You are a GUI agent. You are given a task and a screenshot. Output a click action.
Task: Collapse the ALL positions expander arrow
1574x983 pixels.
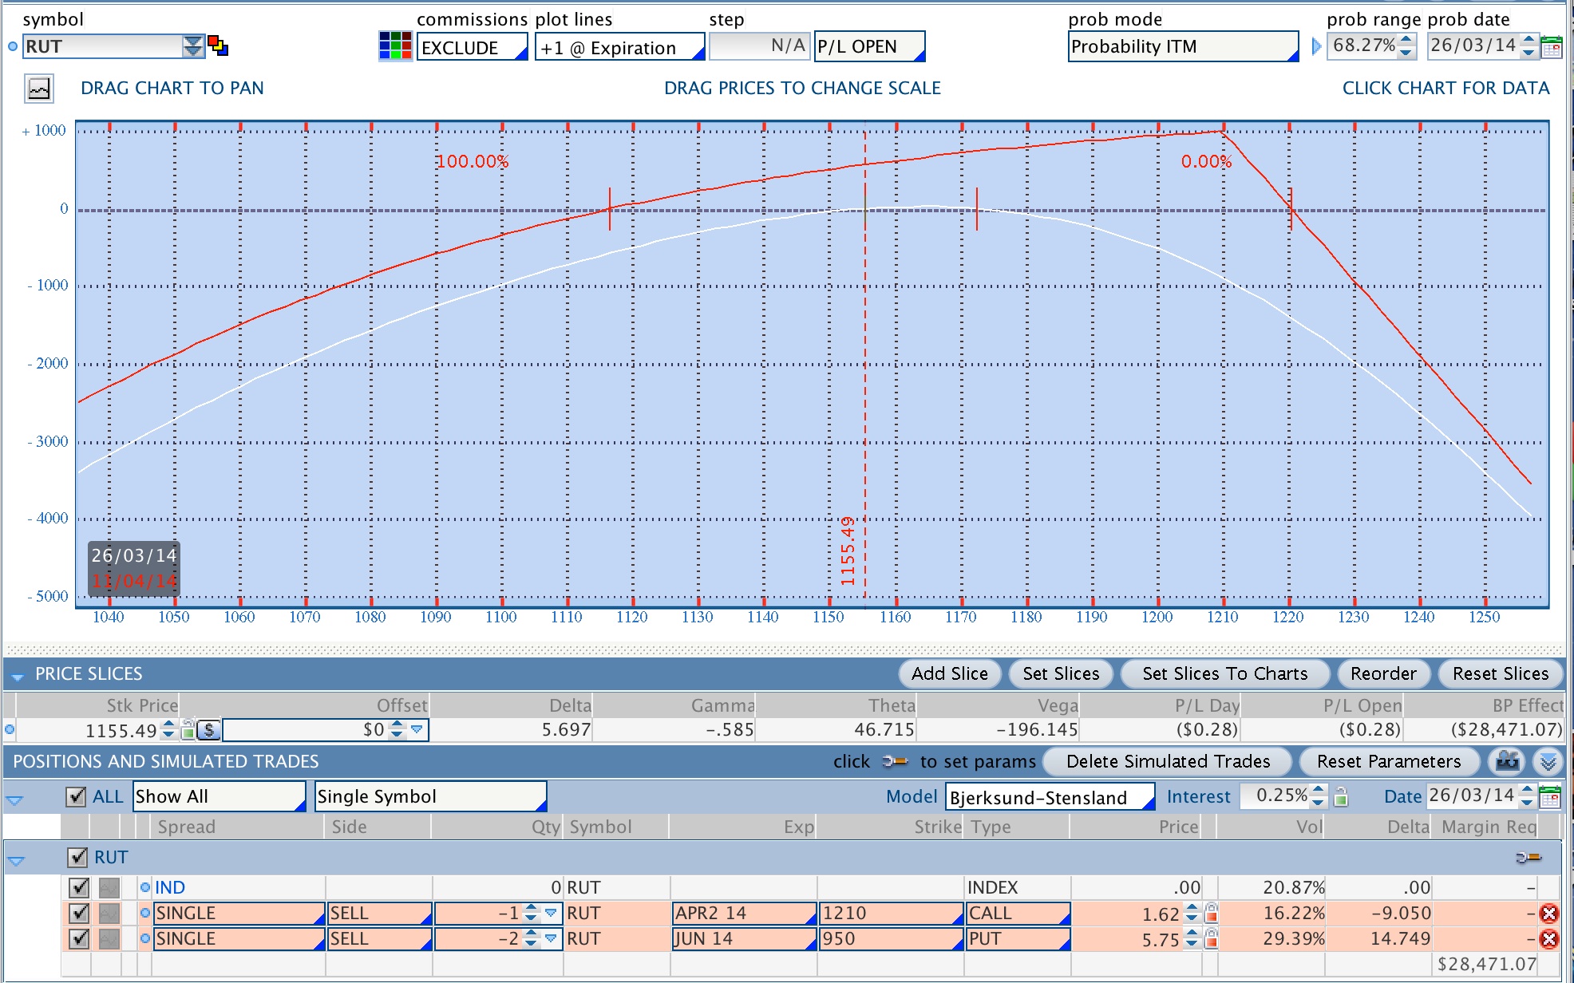(x=15, y=799)
